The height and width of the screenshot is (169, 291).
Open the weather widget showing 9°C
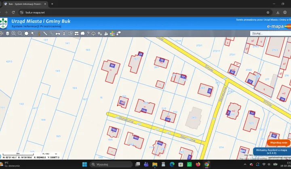click(x=10, y=164)
